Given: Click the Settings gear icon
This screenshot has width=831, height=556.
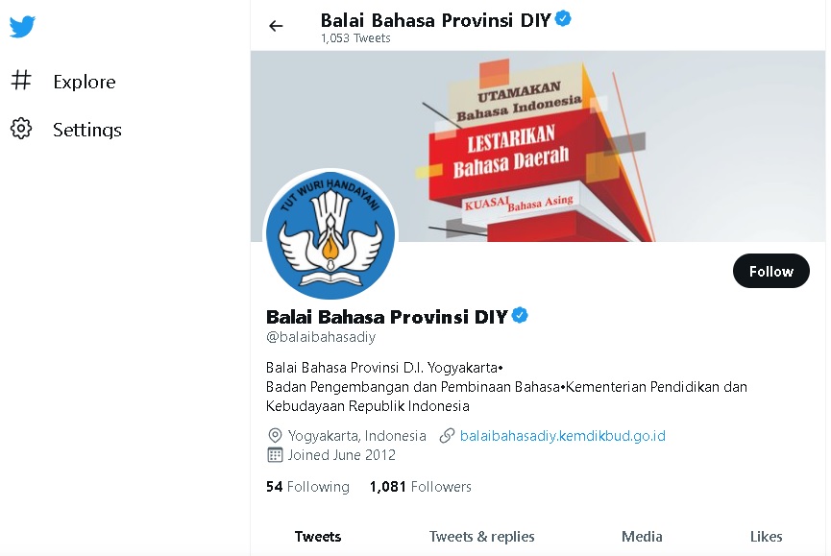Looking at the screenshot, I should click(21, 129).
